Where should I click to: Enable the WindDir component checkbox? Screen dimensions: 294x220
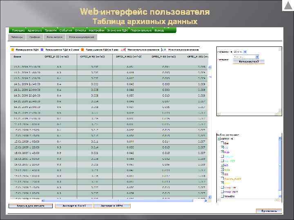click(x=222, y=196)
